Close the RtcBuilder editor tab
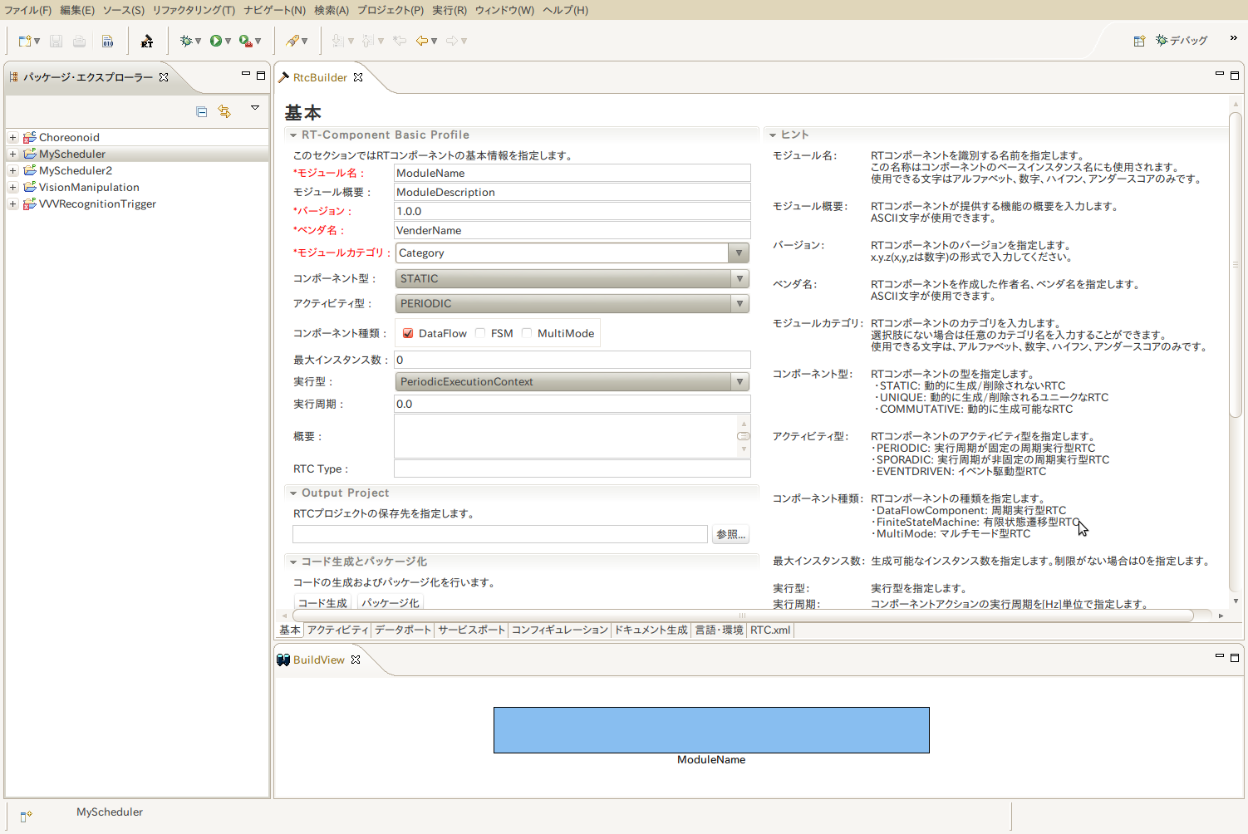The width and height of the screenshot is (1248, 834). point(358,77)
